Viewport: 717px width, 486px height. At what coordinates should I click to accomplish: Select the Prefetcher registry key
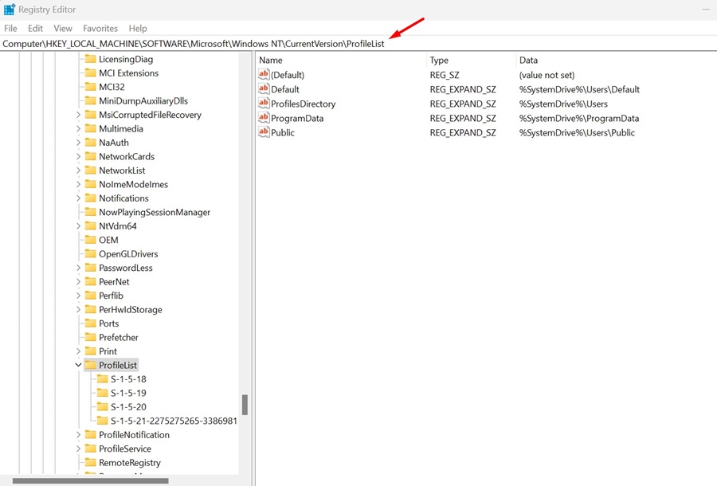coord(119,337)
